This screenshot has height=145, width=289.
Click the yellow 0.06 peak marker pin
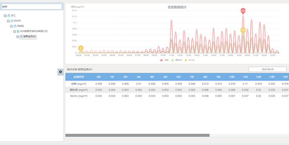pyautogui.click(x=243, y=30)
